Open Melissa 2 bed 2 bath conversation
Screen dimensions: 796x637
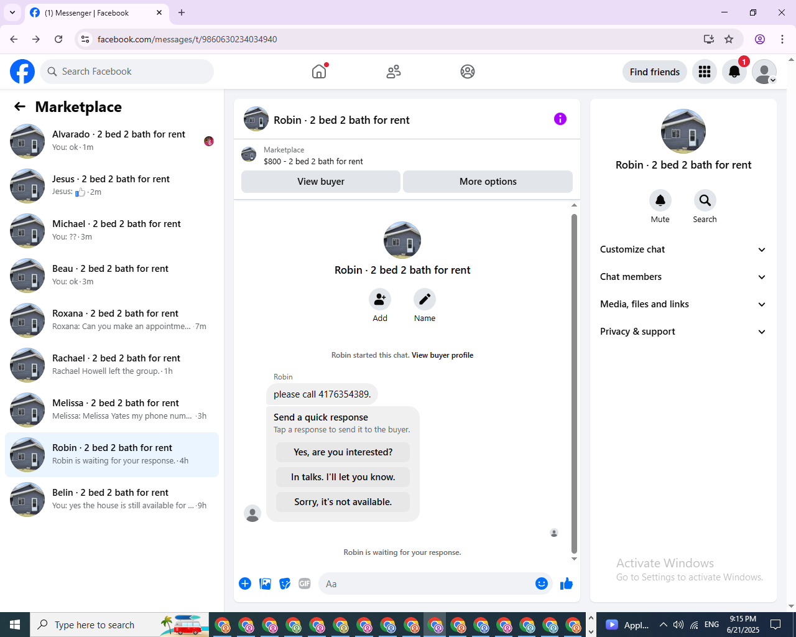point(112,410)
